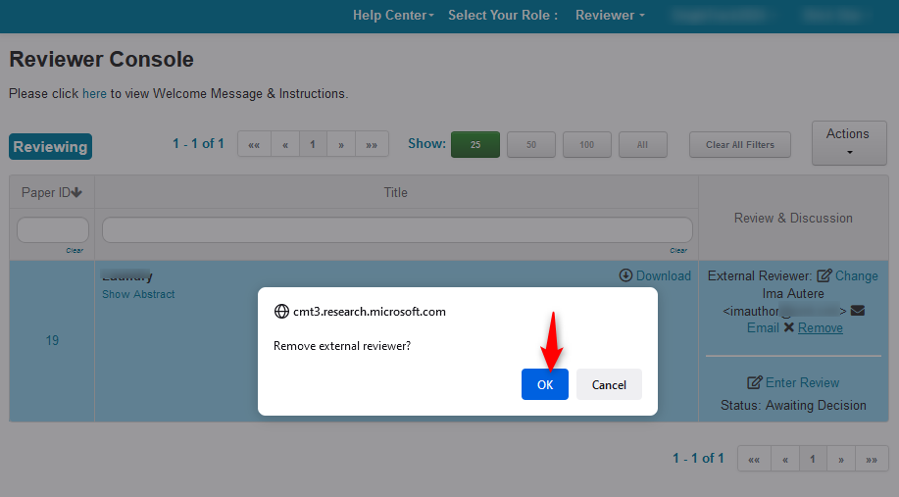The width and height of the screenshot is (899, 497).
Task: Click the X remove icon
Action: click(x=789, y=327)
